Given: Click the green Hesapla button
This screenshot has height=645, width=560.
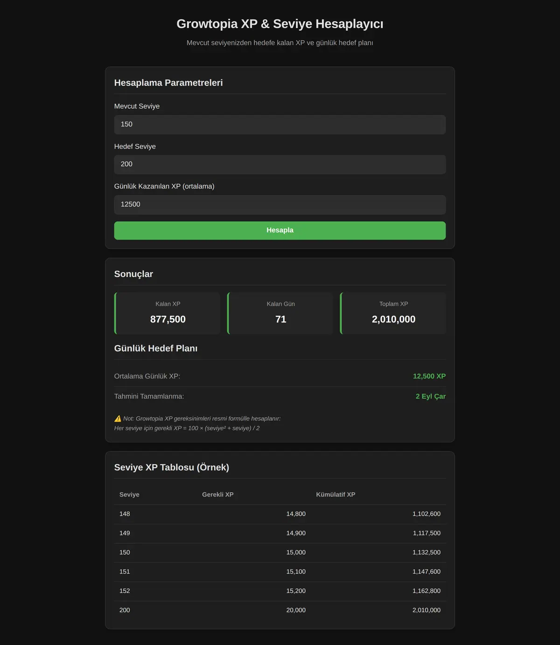Looking at the screenshot, I should click(x=280, y=231).
